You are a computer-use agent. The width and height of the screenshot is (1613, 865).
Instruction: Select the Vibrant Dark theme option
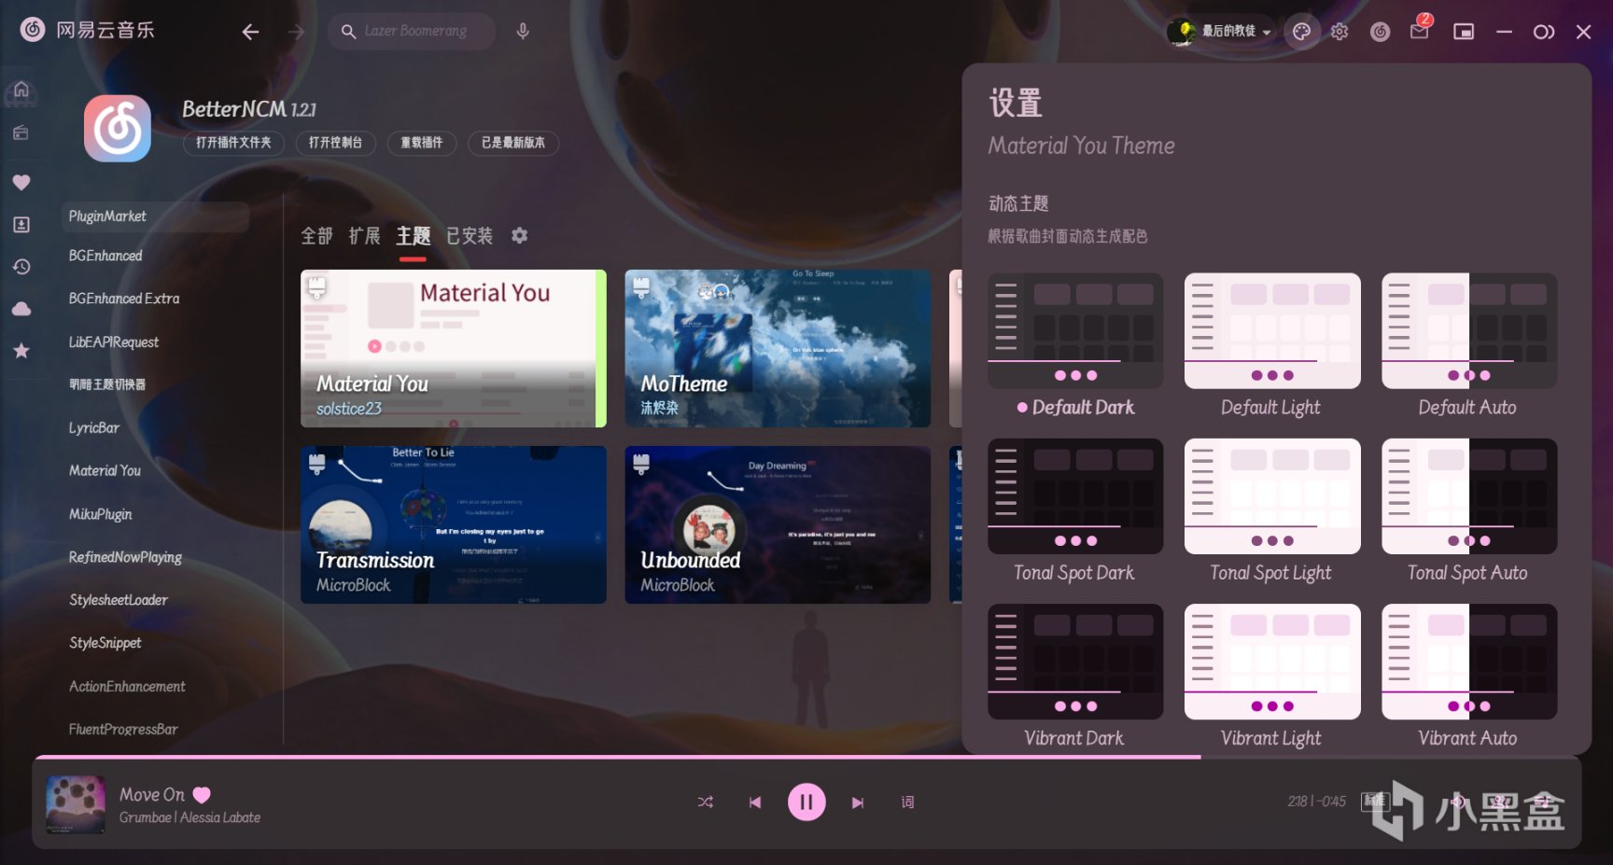pos(1075,677)
